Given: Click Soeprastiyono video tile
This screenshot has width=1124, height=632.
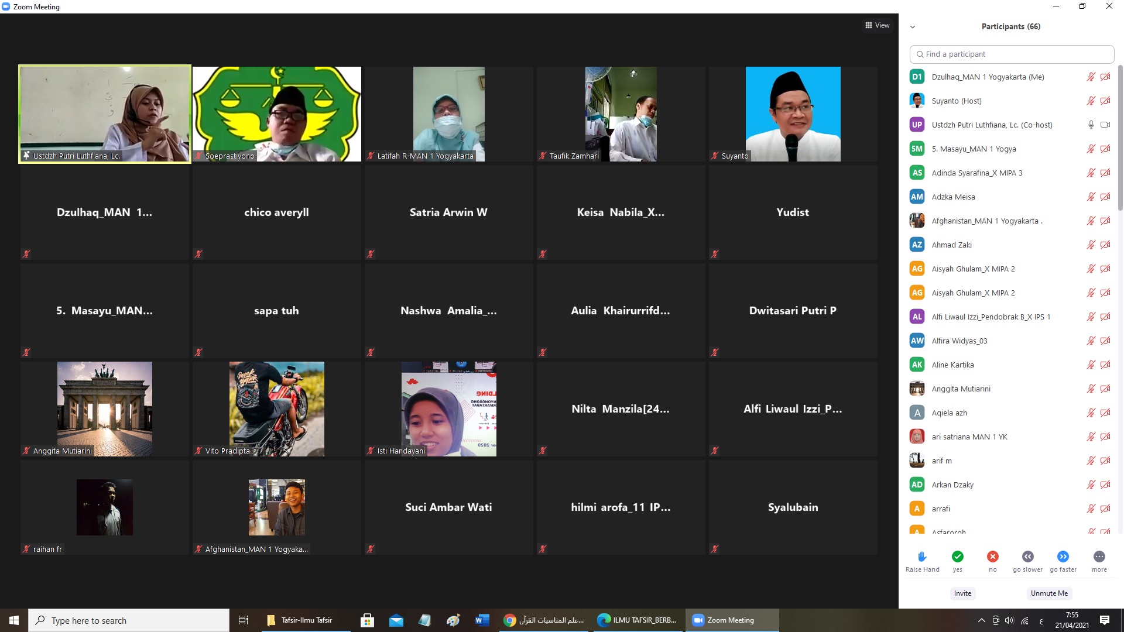Looking at the screenshot, I should [x=277, y=114].
